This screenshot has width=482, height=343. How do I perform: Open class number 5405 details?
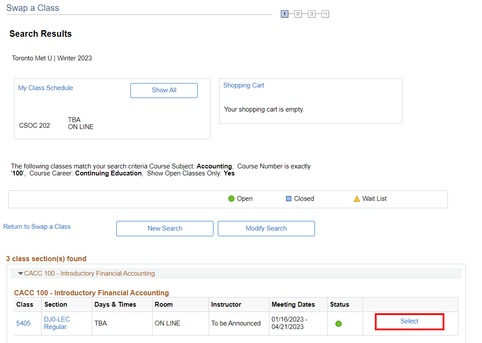tap(24, 323)
